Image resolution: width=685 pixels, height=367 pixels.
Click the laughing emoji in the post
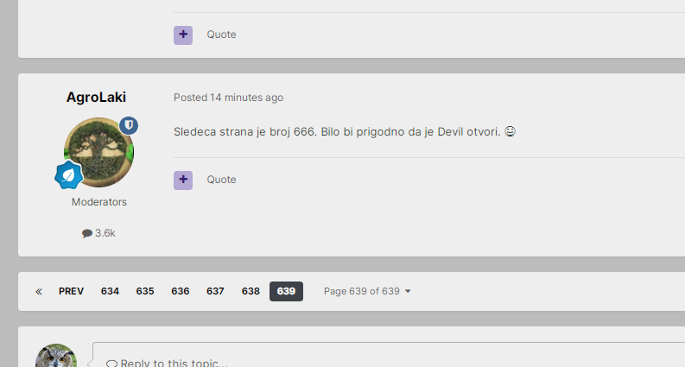(510, 131)
